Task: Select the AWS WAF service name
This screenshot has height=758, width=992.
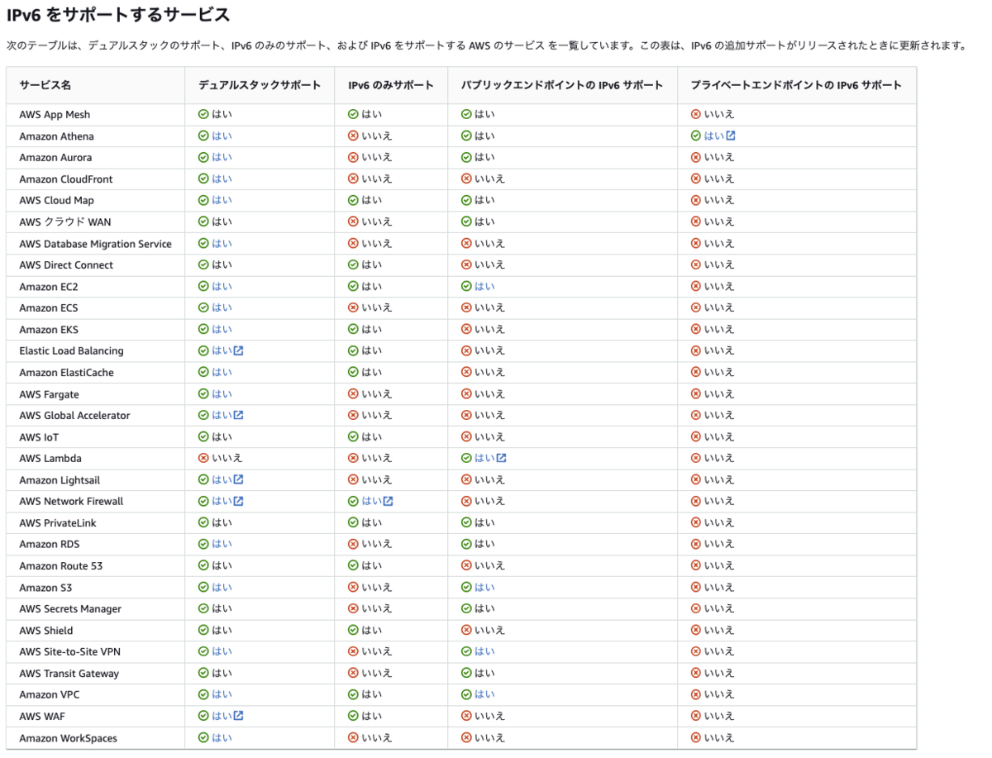Action: pyautogui.click(x=43, y=717)
